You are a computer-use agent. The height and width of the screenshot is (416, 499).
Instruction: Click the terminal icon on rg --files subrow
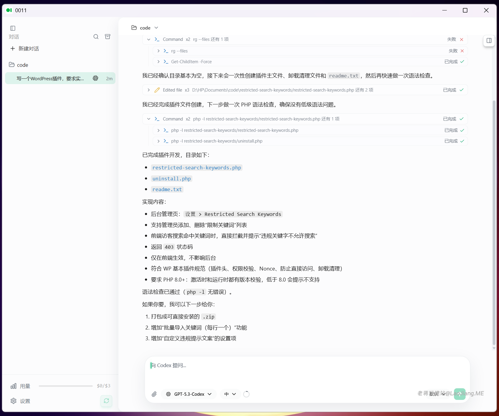coord(166,51)
